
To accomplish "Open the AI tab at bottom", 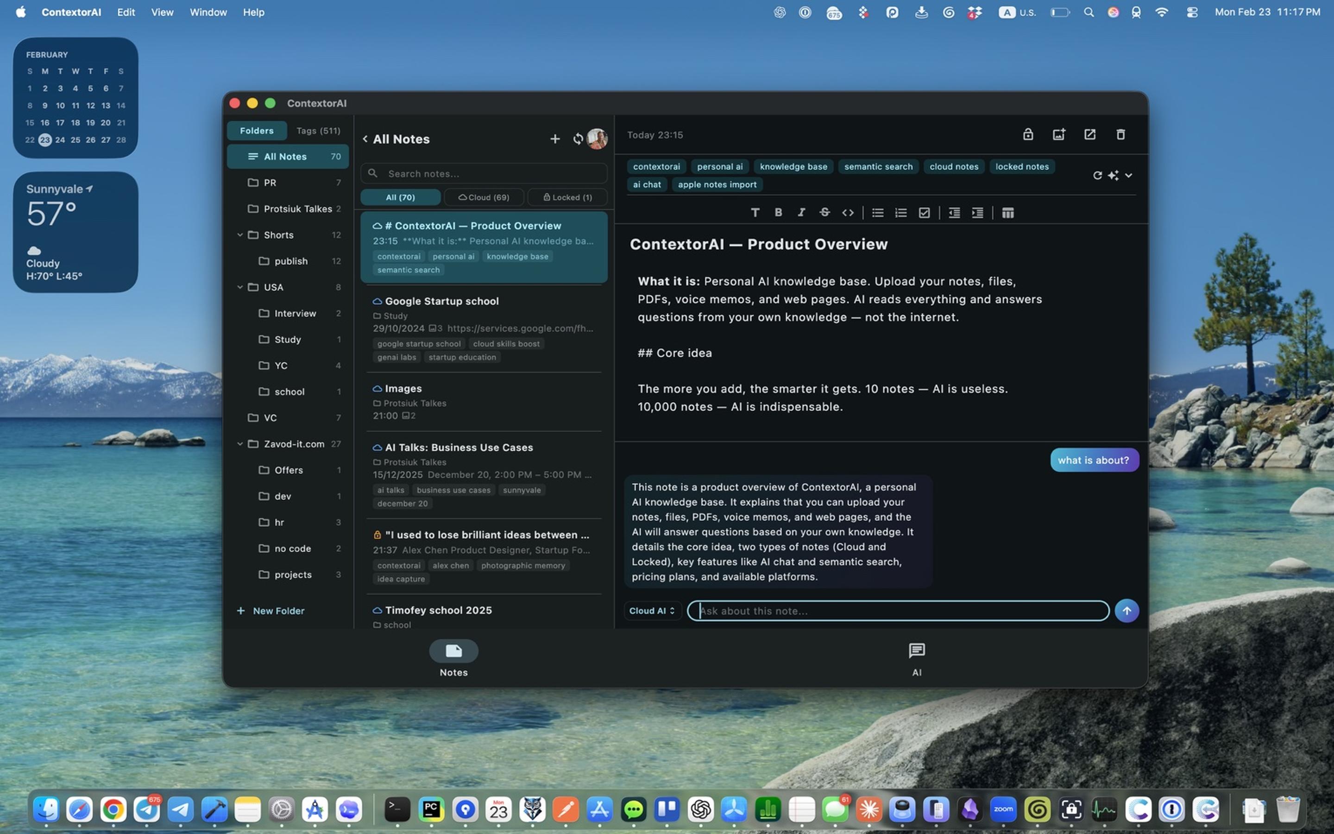I will coord(916,658).
